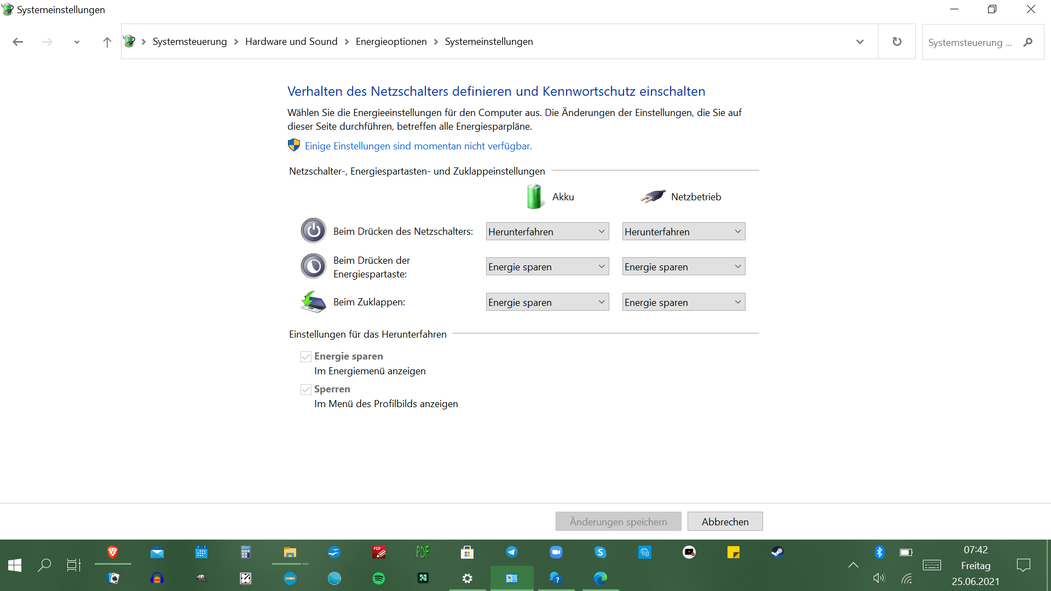Open Brave browser from the taskbar
The image size is (1051, 591).
(x=113, y=552)
